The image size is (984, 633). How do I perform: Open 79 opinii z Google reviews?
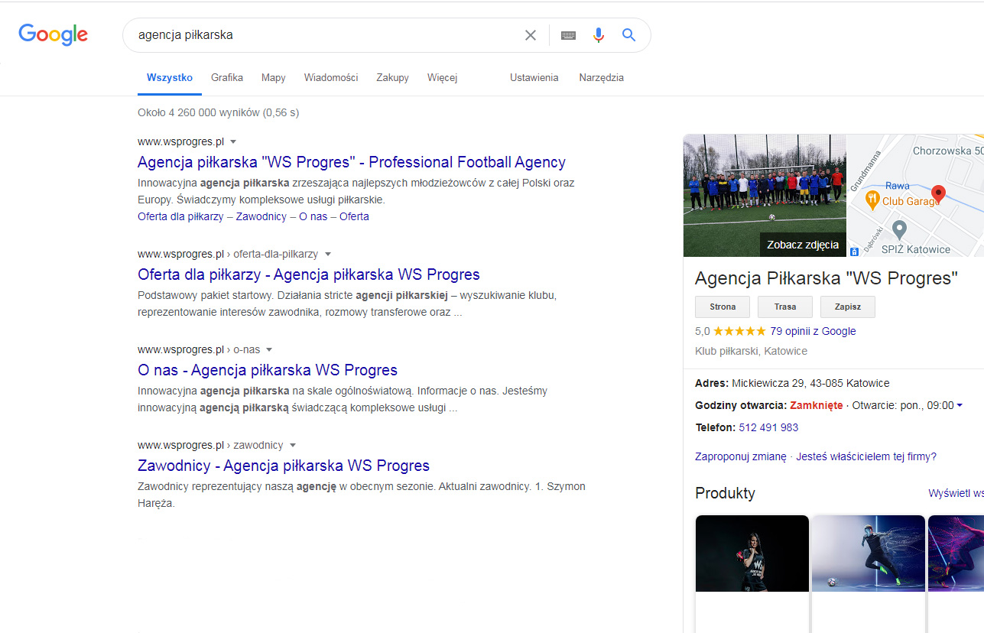pos(813,331)
